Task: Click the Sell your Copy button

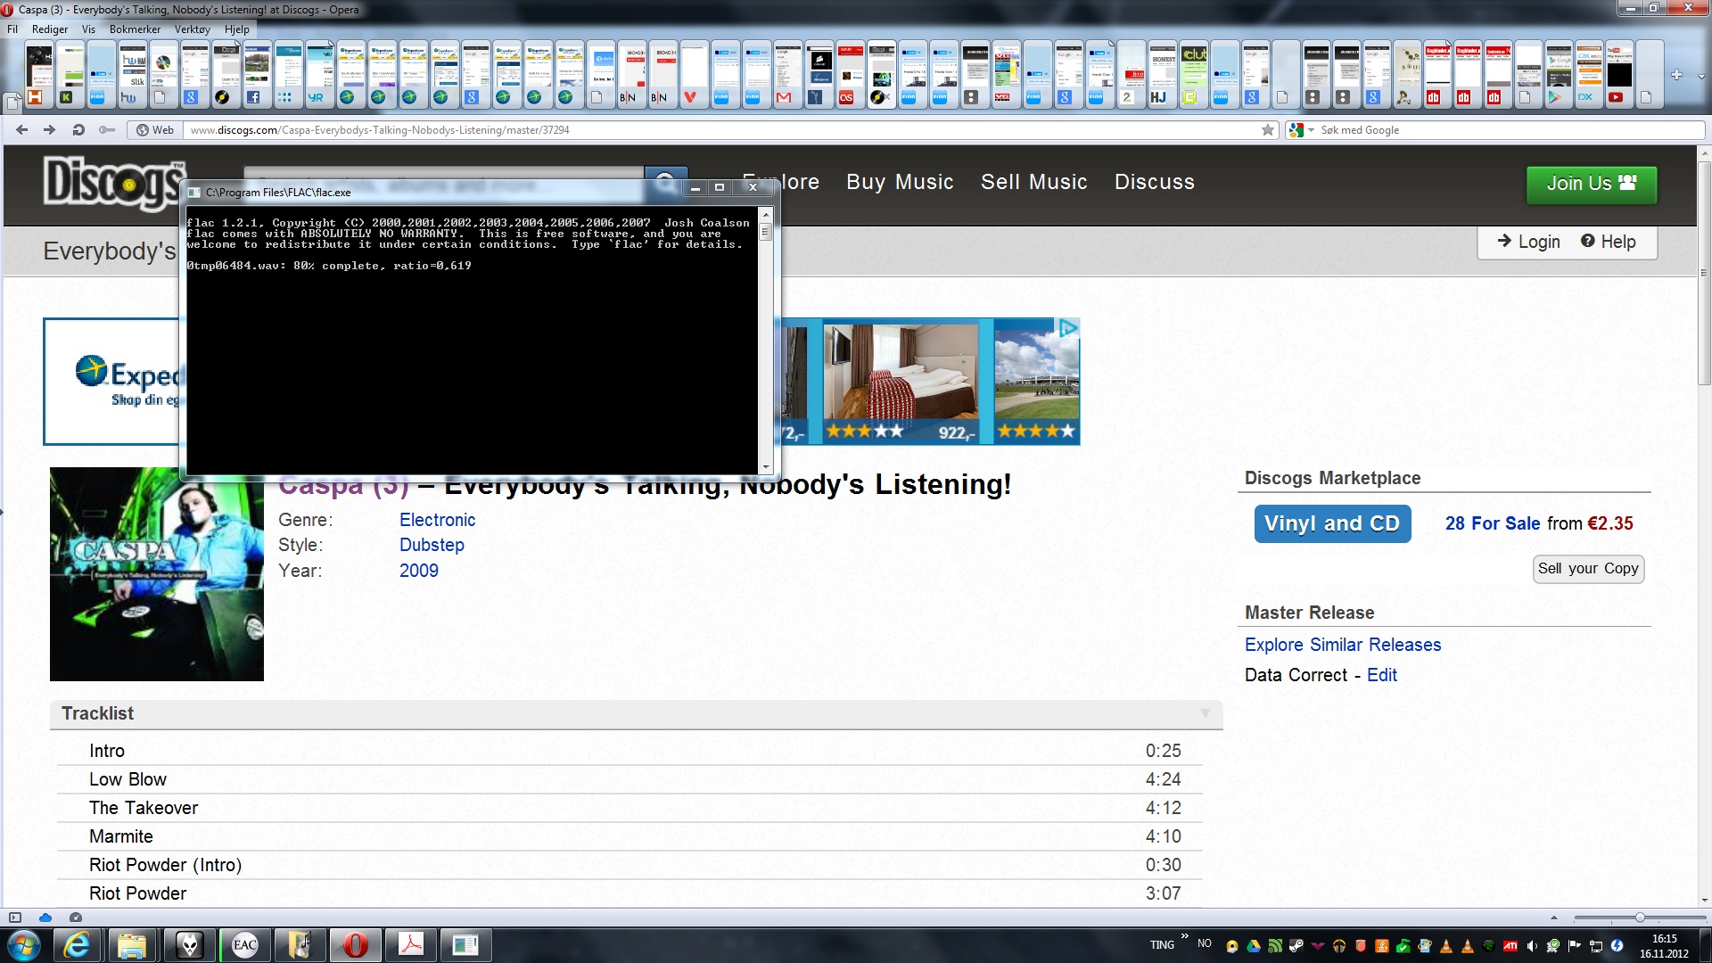Action: 1588,569
